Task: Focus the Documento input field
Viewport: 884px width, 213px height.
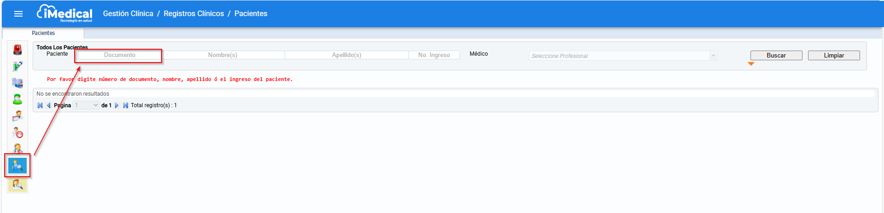Action: coord(120,55)
